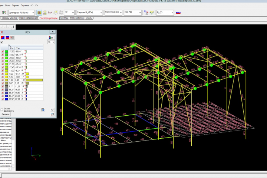Click the color display icon in toolbar

pos(39,12)
